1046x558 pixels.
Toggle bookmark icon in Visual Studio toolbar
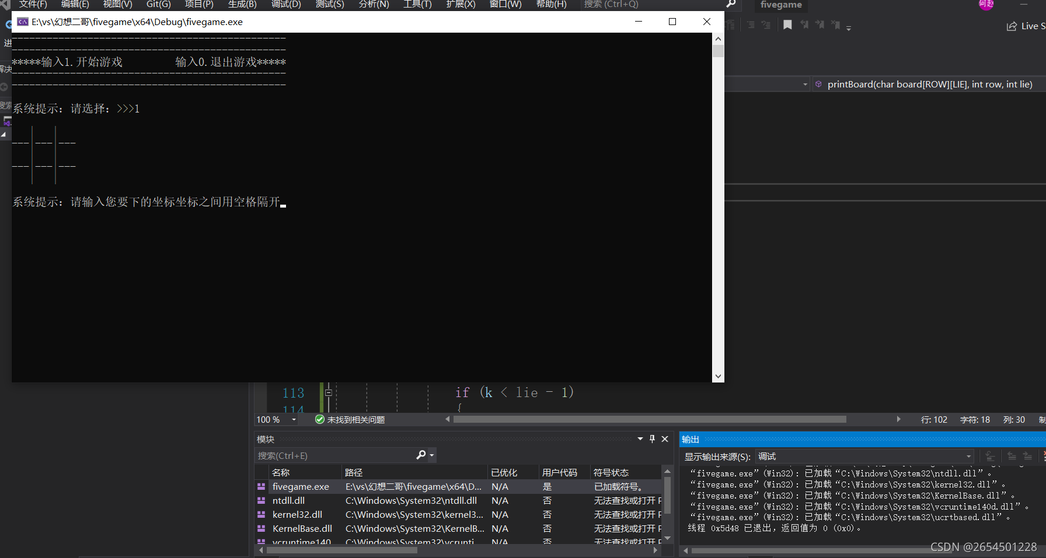(787, 25)
